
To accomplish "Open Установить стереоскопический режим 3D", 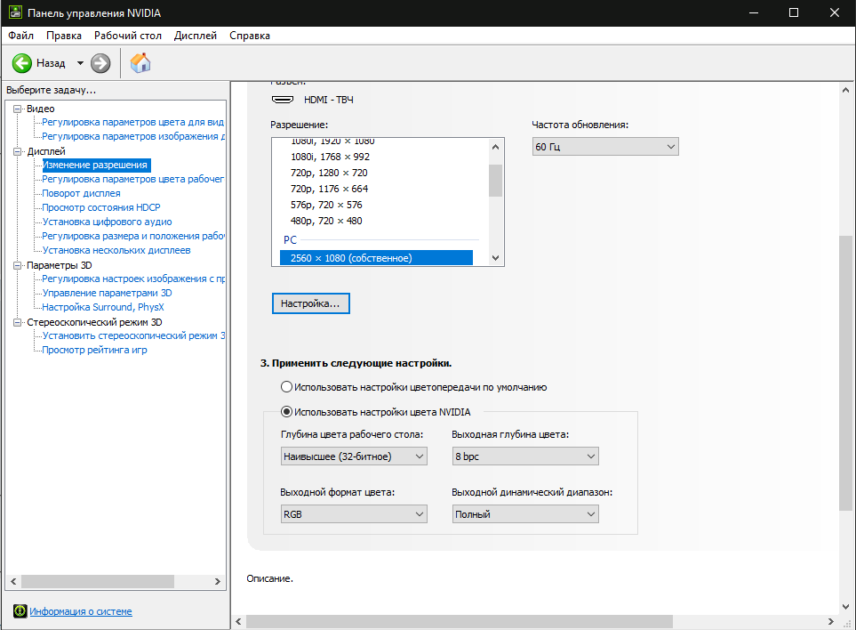I will click(133, 335).
